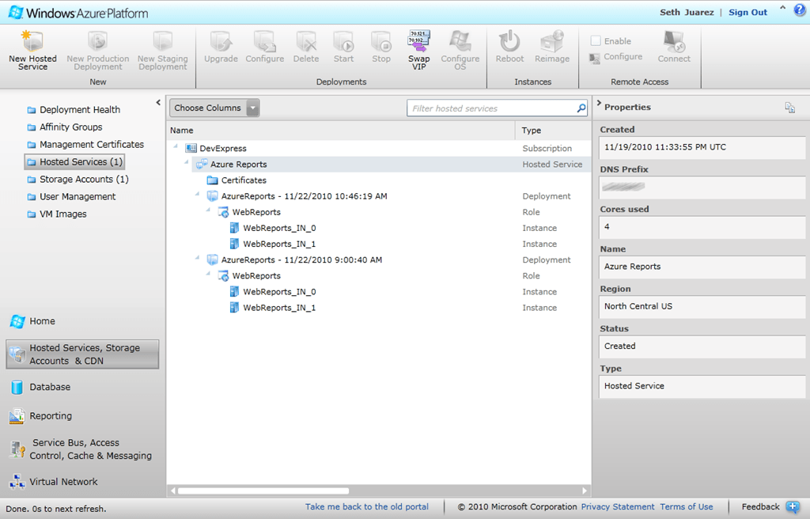Screen dimensions: 810x519
Task: Select WebReports_IN_1 under 9:00:40 AM deployment
Action: [x=273, y=308]
